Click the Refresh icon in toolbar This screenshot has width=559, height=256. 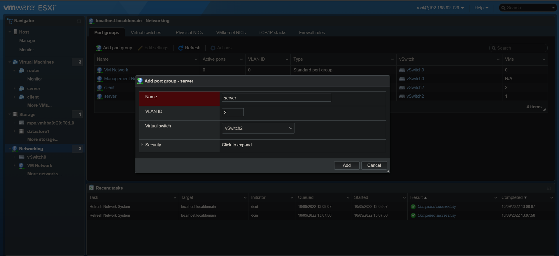tap(181, 48)
